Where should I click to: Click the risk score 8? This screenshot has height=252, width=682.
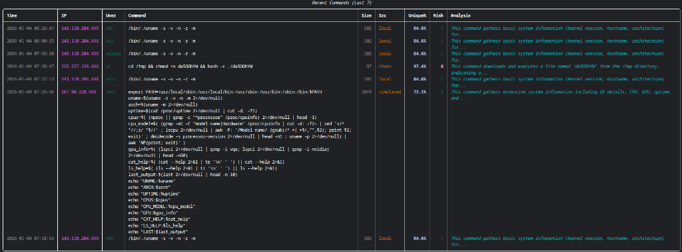point(442,66)
